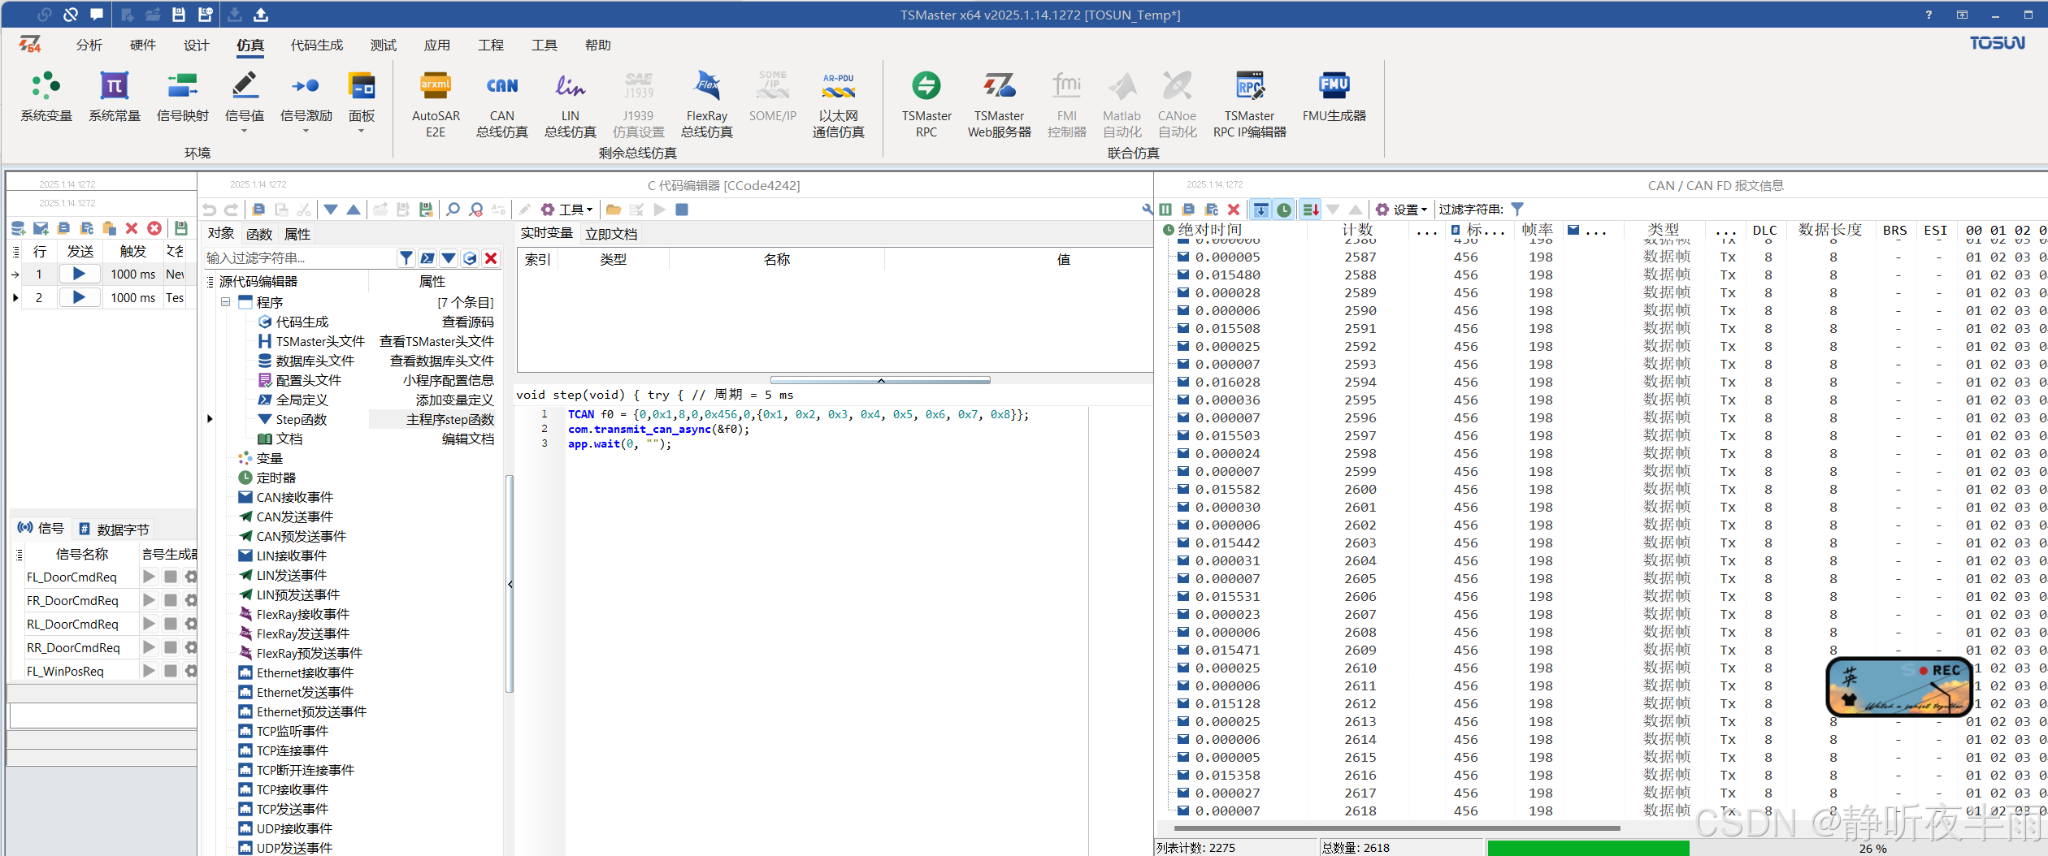Click 主程序step函数 link
Viewport: 2048px width, 856px height.
tap(450, 420)
